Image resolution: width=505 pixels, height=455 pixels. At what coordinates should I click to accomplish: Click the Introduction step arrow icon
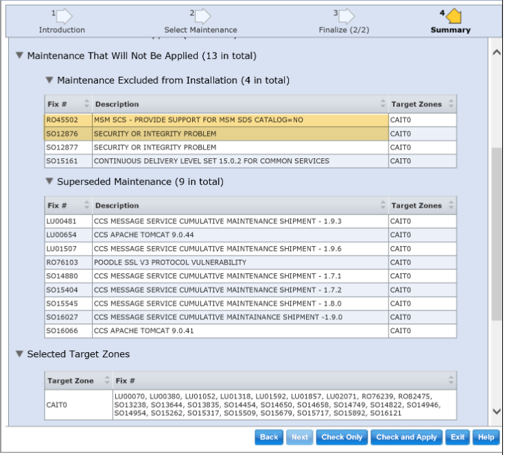(x=62, y=16)
